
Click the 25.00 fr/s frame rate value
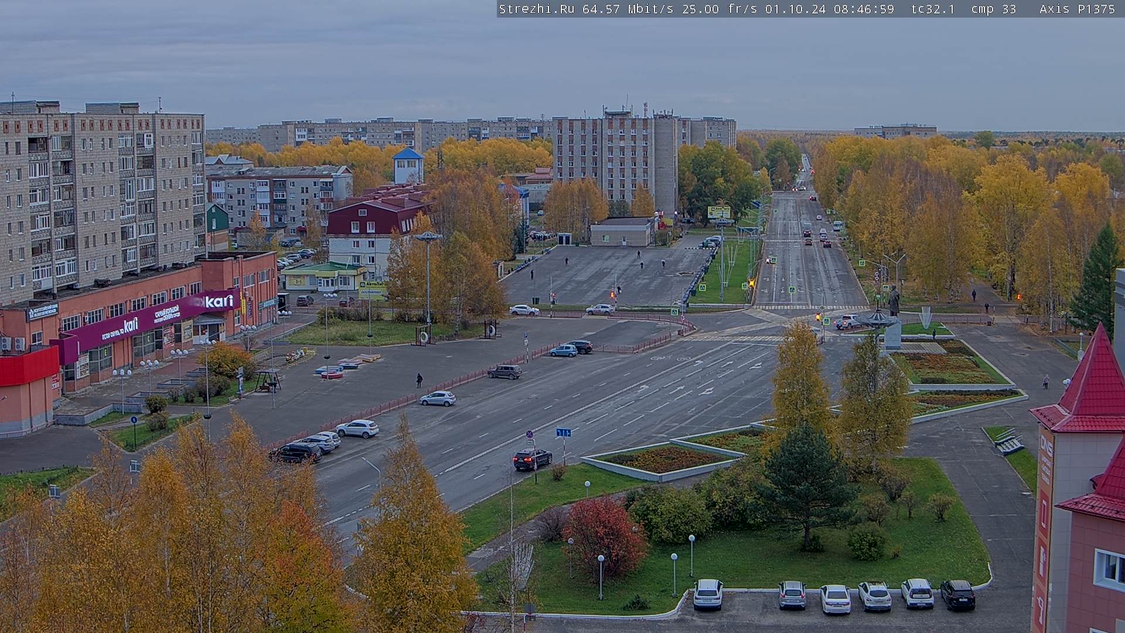719,9
